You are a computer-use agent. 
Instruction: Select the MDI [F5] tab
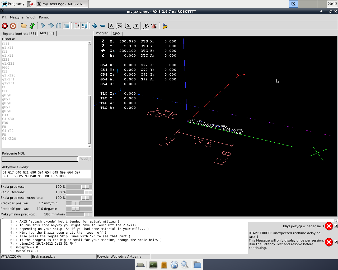(47, 33)
